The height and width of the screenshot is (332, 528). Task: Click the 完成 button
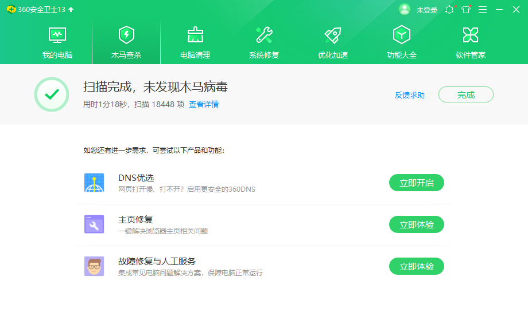click(x=465, y=94)
